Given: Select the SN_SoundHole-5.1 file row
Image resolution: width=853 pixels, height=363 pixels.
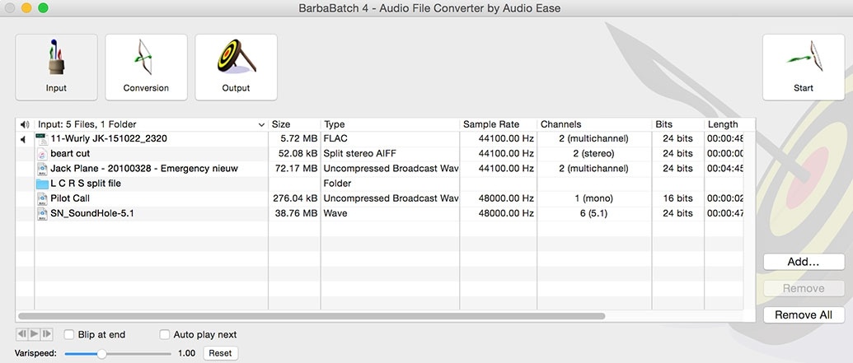Looking at the screenshot, I should (92, 213).
